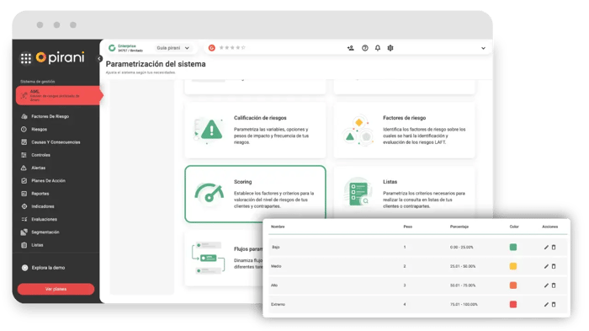Viewport: 589px width, 331px height.
Task: Open Segmentación section
Action: 45,232
